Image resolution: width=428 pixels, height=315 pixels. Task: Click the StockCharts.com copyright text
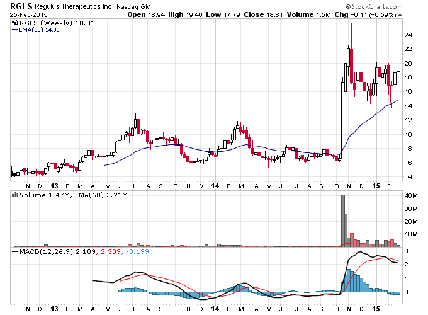point(374,6)
